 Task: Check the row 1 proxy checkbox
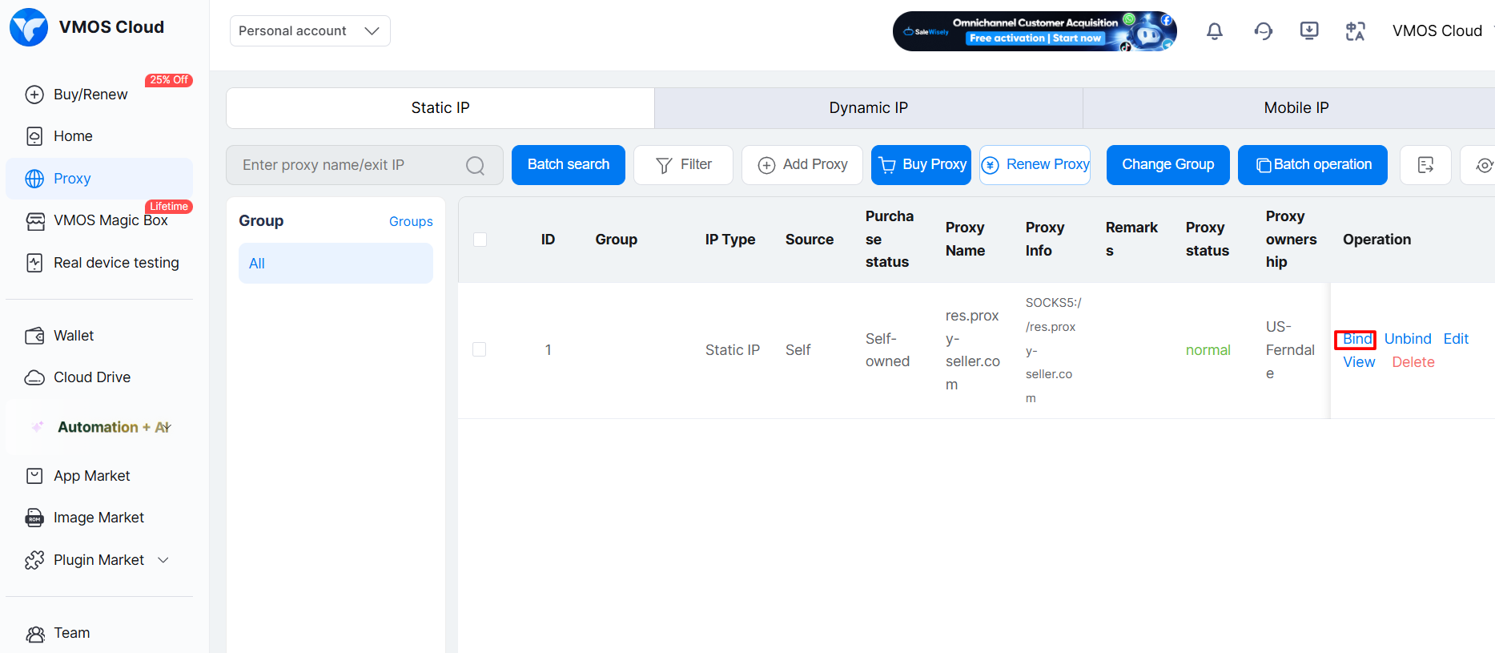[x=480, y=349]
